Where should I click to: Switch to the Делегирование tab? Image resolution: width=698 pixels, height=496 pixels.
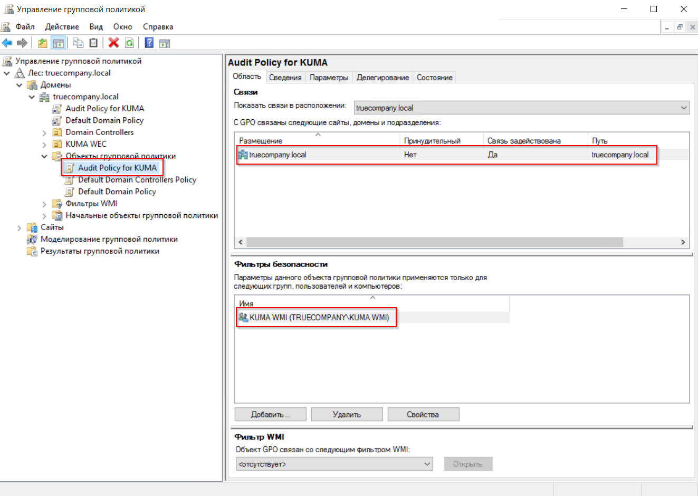[x=383, y=78]
